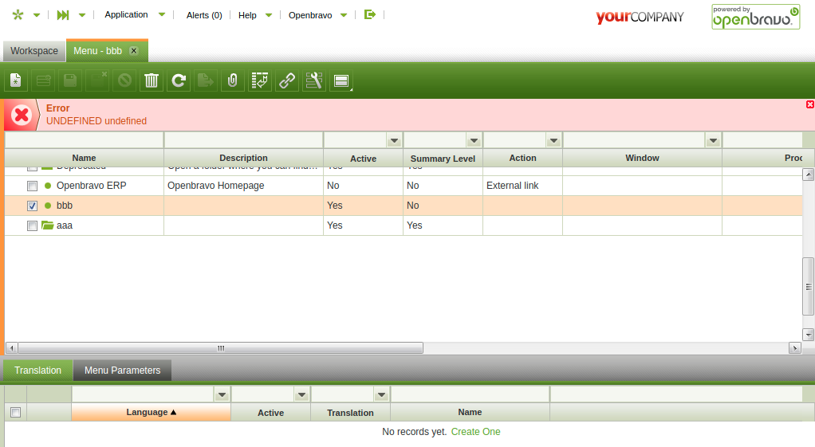Image resolution: width=815 pixels, height=447 pixels.
Task: Open Alerts (0)
Action: [x=204, y=15]
